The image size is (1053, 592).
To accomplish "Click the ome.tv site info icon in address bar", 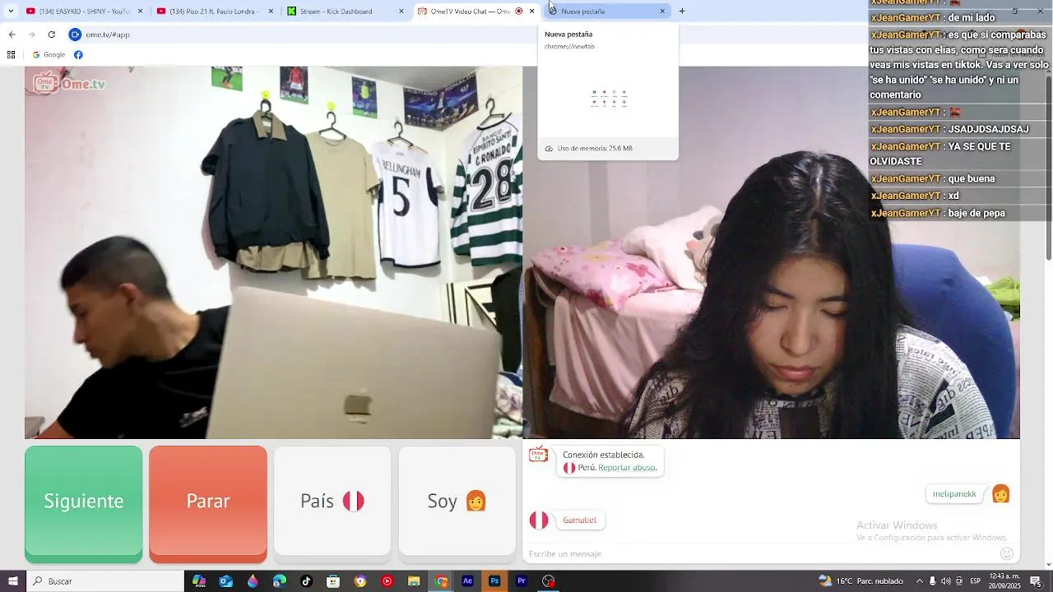I will pos(75,35).
